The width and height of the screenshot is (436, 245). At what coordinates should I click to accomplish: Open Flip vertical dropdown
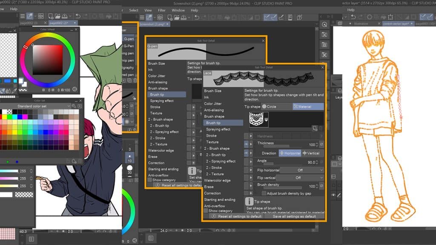300,178
